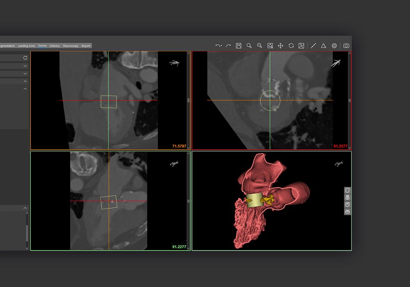Switch to the Landing Zone tab
Viewport: 410px width, 287px height.
[26, 46]
